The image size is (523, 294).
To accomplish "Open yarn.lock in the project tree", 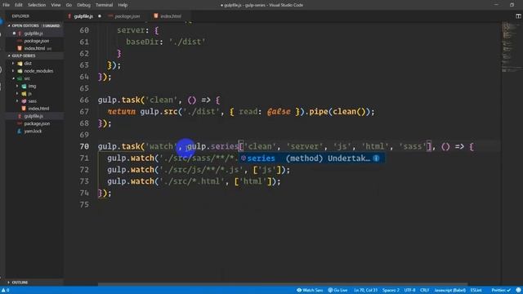I will click(x=34, y=131).
